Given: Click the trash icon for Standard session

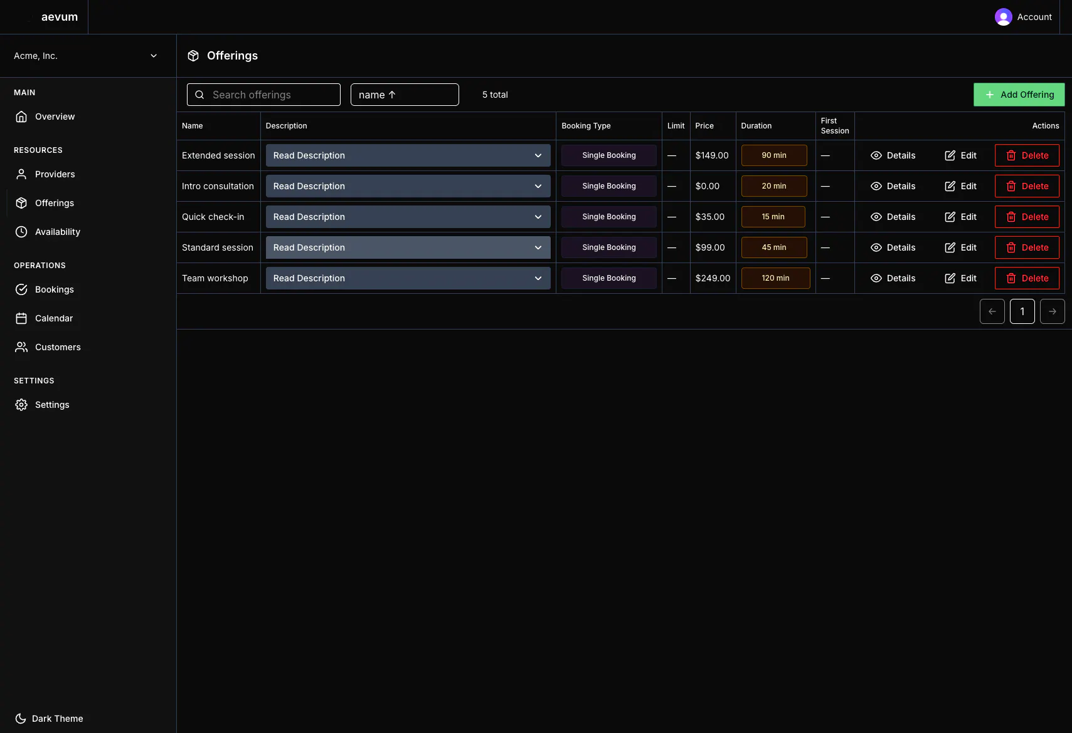Looking at the screenshot, I should pyautogui.click(x=1011, y=247).
